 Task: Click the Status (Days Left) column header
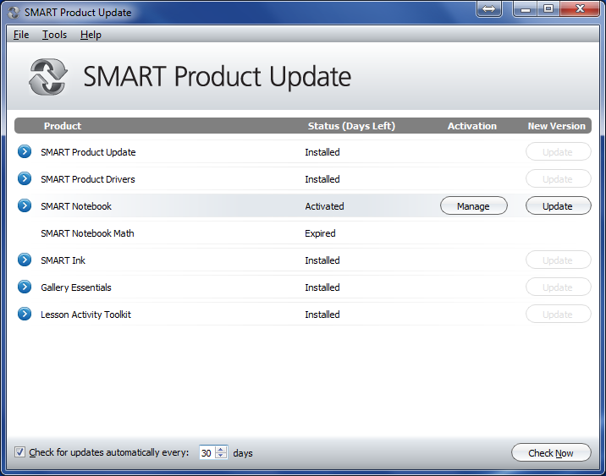point(351,126)
